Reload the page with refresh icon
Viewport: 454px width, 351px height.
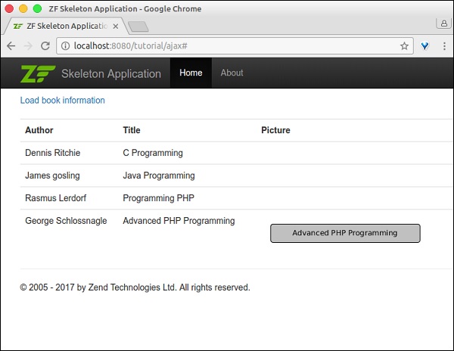click(45, 46)
